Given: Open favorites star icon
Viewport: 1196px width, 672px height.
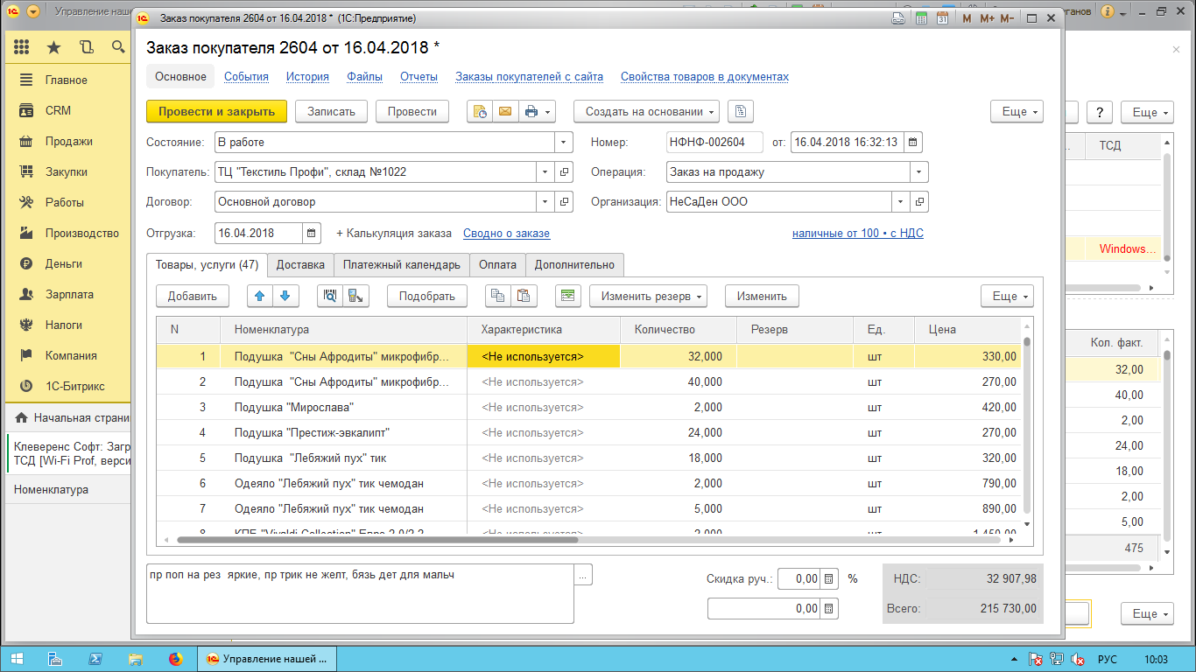Looking at the screenshot, I should pos(54,47).
